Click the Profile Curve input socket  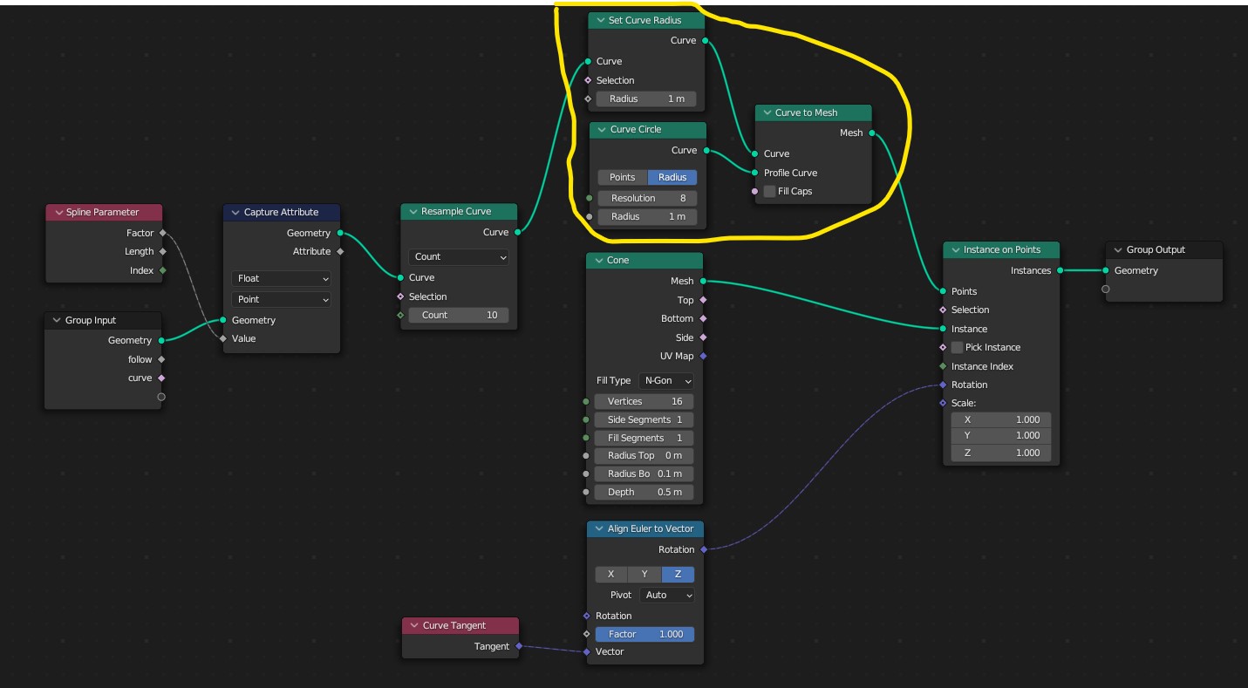[755, 173]
